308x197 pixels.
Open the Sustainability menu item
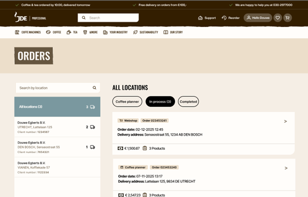(145, 32)
